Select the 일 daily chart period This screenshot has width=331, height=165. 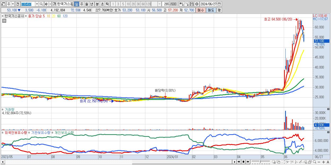[76, 4]
